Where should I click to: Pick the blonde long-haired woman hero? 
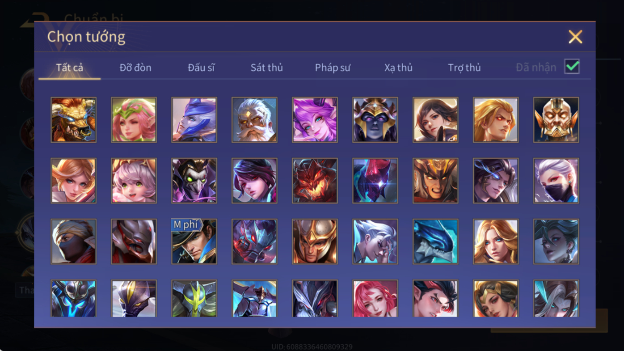[496, 241]
